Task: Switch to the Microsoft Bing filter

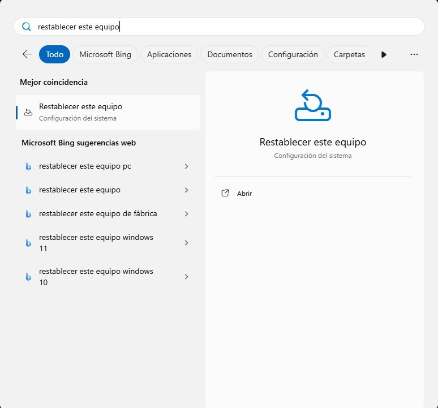Action: pyautogui.click(x=105, y=54)
